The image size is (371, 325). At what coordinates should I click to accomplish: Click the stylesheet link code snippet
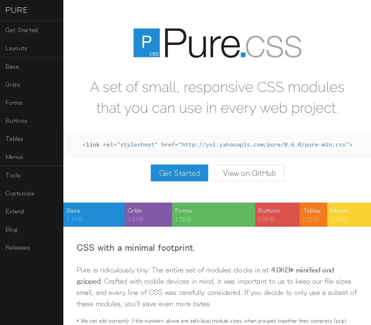click(217, 144)
